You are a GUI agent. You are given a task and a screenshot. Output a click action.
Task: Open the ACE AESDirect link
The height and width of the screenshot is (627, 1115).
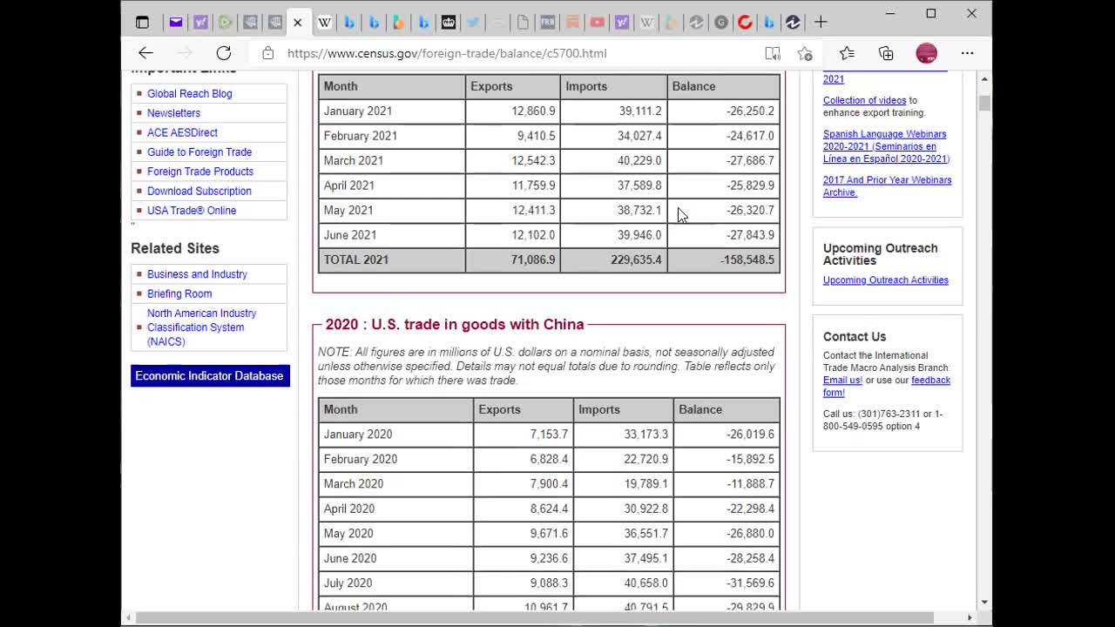182,132
